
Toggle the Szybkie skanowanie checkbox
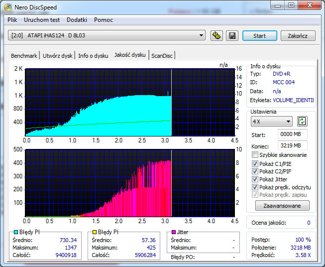[255, 155]
